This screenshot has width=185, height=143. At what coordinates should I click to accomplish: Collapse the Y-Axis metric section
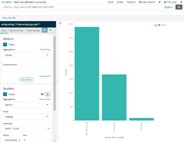(x=5, y=44)
